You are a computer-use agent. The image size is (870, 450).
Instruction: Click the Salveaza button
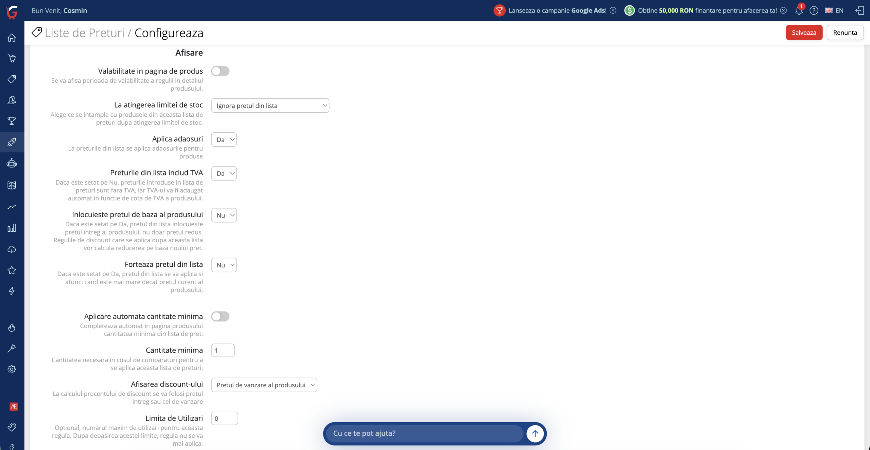tap(804, 33)
